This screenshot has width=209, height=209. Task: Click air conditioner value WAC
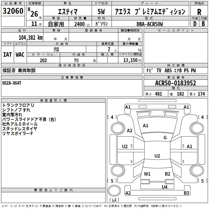20,55
